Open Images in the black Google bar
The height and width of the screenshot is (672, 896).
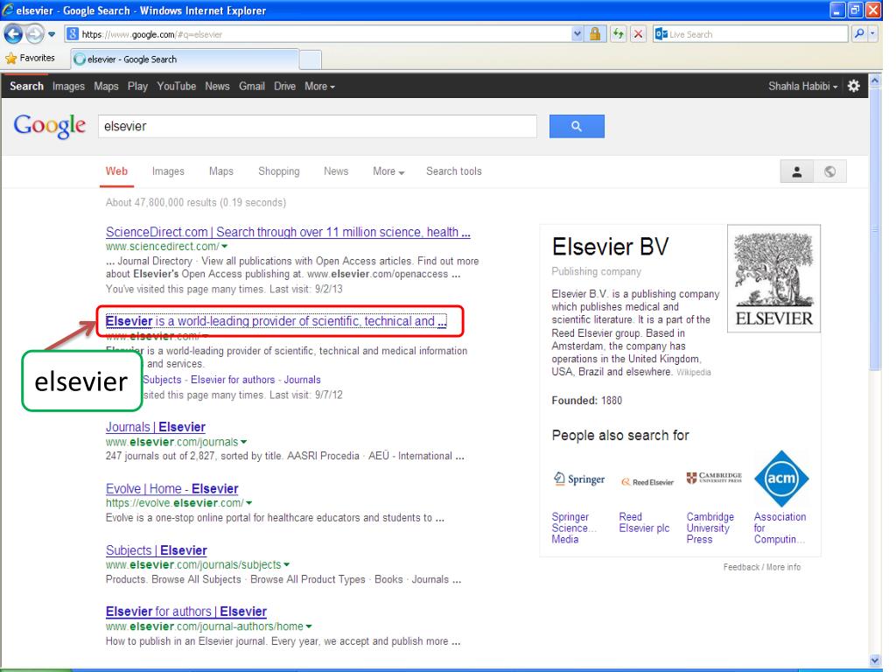click(x=68, y=87)
